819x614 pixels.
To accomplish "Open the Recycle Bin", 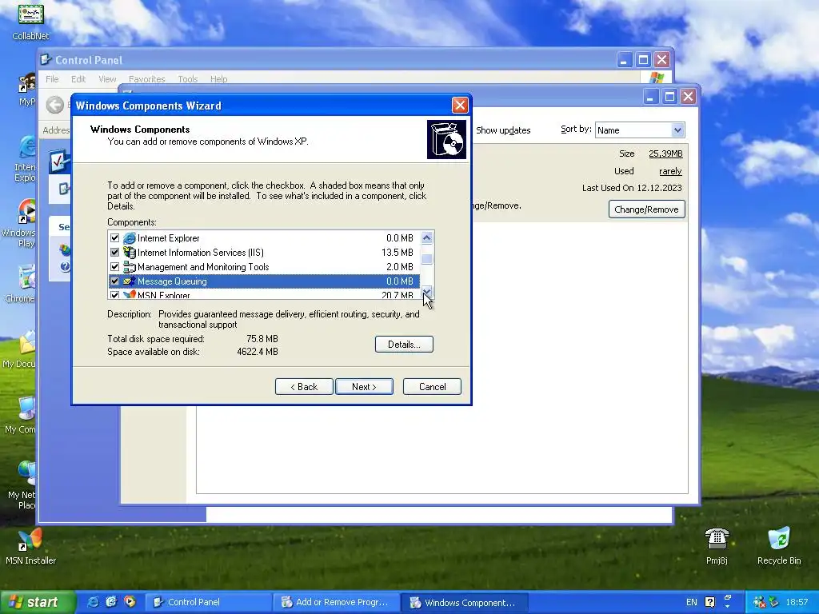I will coord(779,547).
